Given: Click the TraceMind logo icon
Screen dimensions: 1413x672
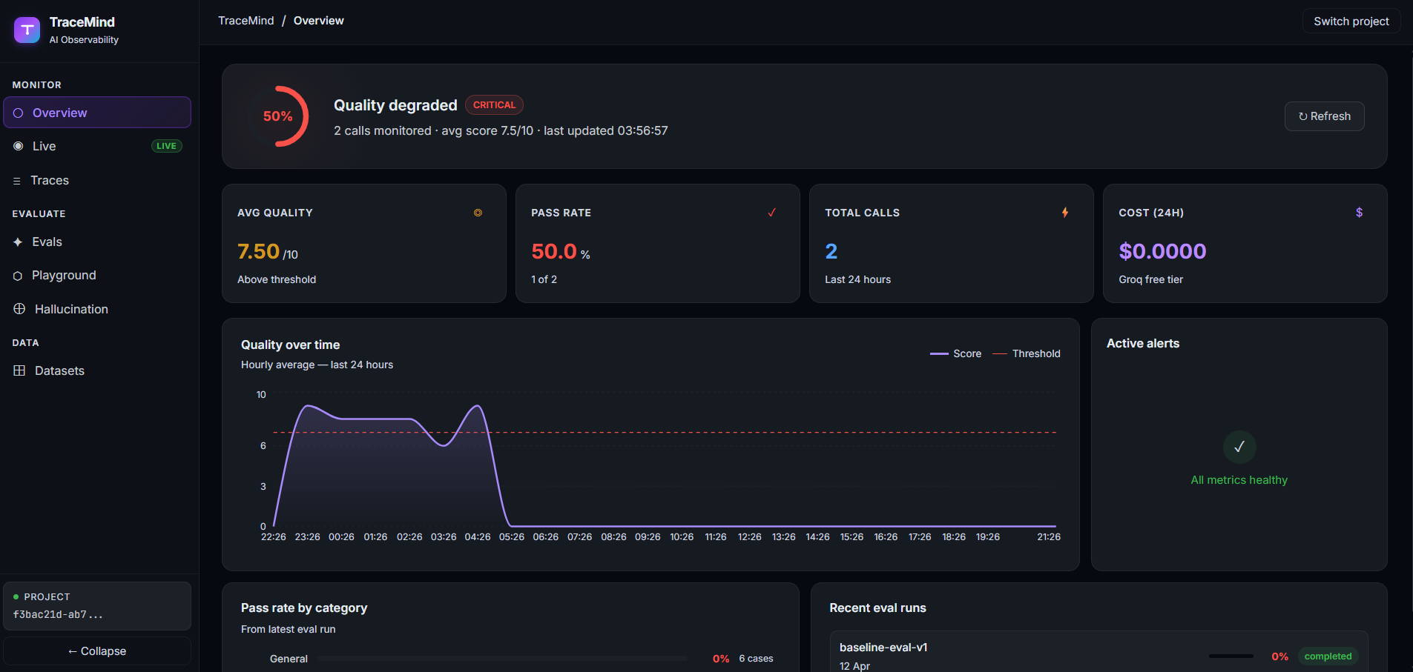Looking at the screenshot, I should click(27, 30).
